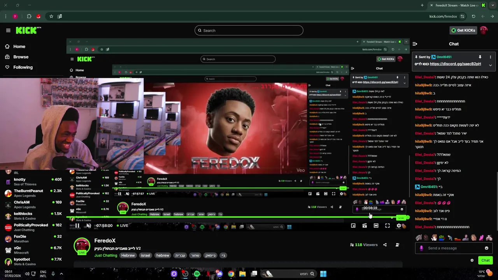Unpin the pinned chat message
Screen dimensions: 498x280
tap(480, 57)
